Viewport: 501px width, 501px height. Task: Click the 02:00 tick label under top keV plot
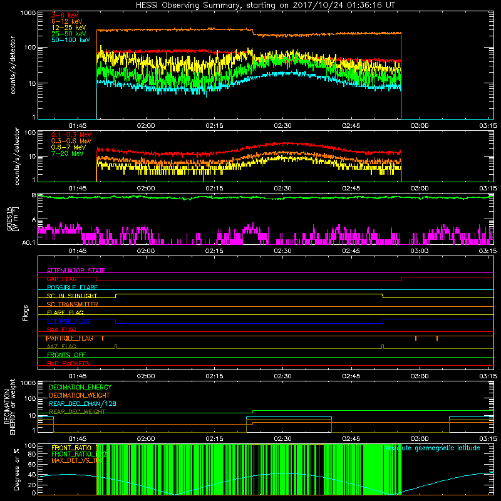pos(146,126)
